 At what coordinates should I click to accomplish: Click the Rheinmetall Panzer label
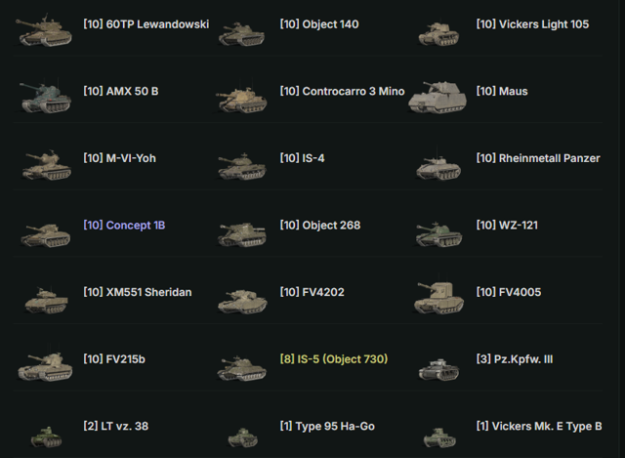coord(538,158)
